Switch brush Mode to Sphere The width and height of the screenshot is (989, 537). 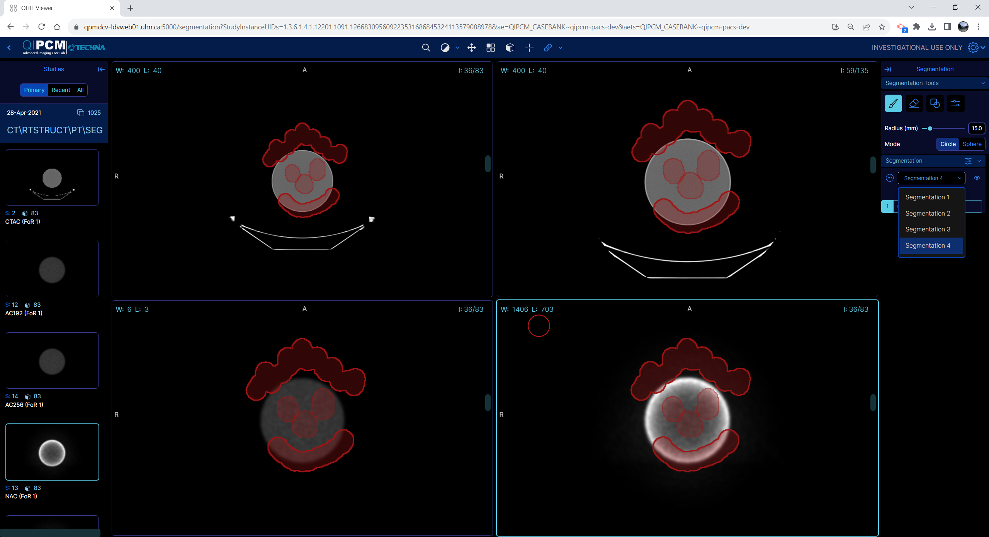pyautogui.click(x=972, y=144)
